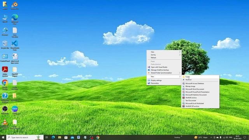Open the taskbar clock and date

coord(238,137)
